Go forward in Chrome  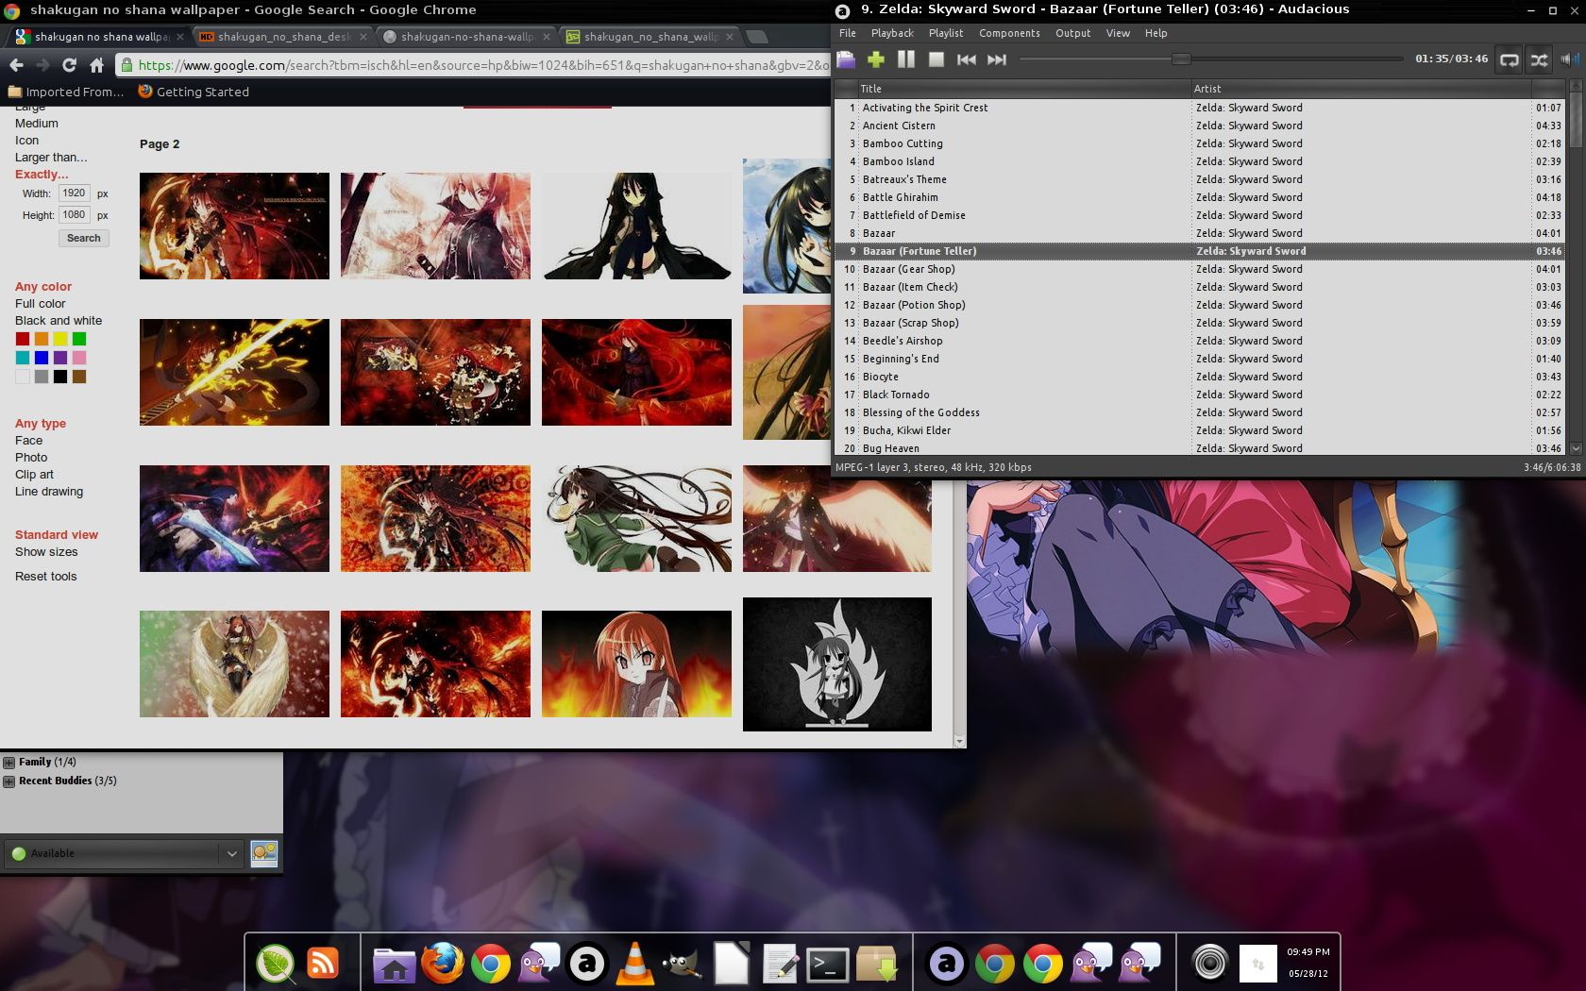point(42,65)
